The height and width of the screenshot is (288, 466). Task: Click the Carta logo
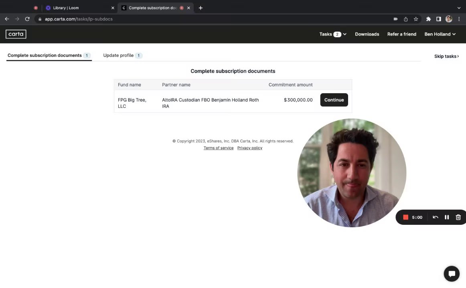[x=16, y=34]
